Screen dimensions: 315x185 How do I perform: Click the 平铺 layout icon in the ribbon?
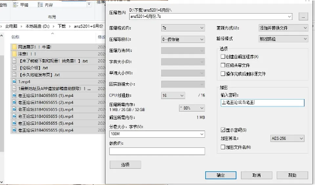coord(15,5)
